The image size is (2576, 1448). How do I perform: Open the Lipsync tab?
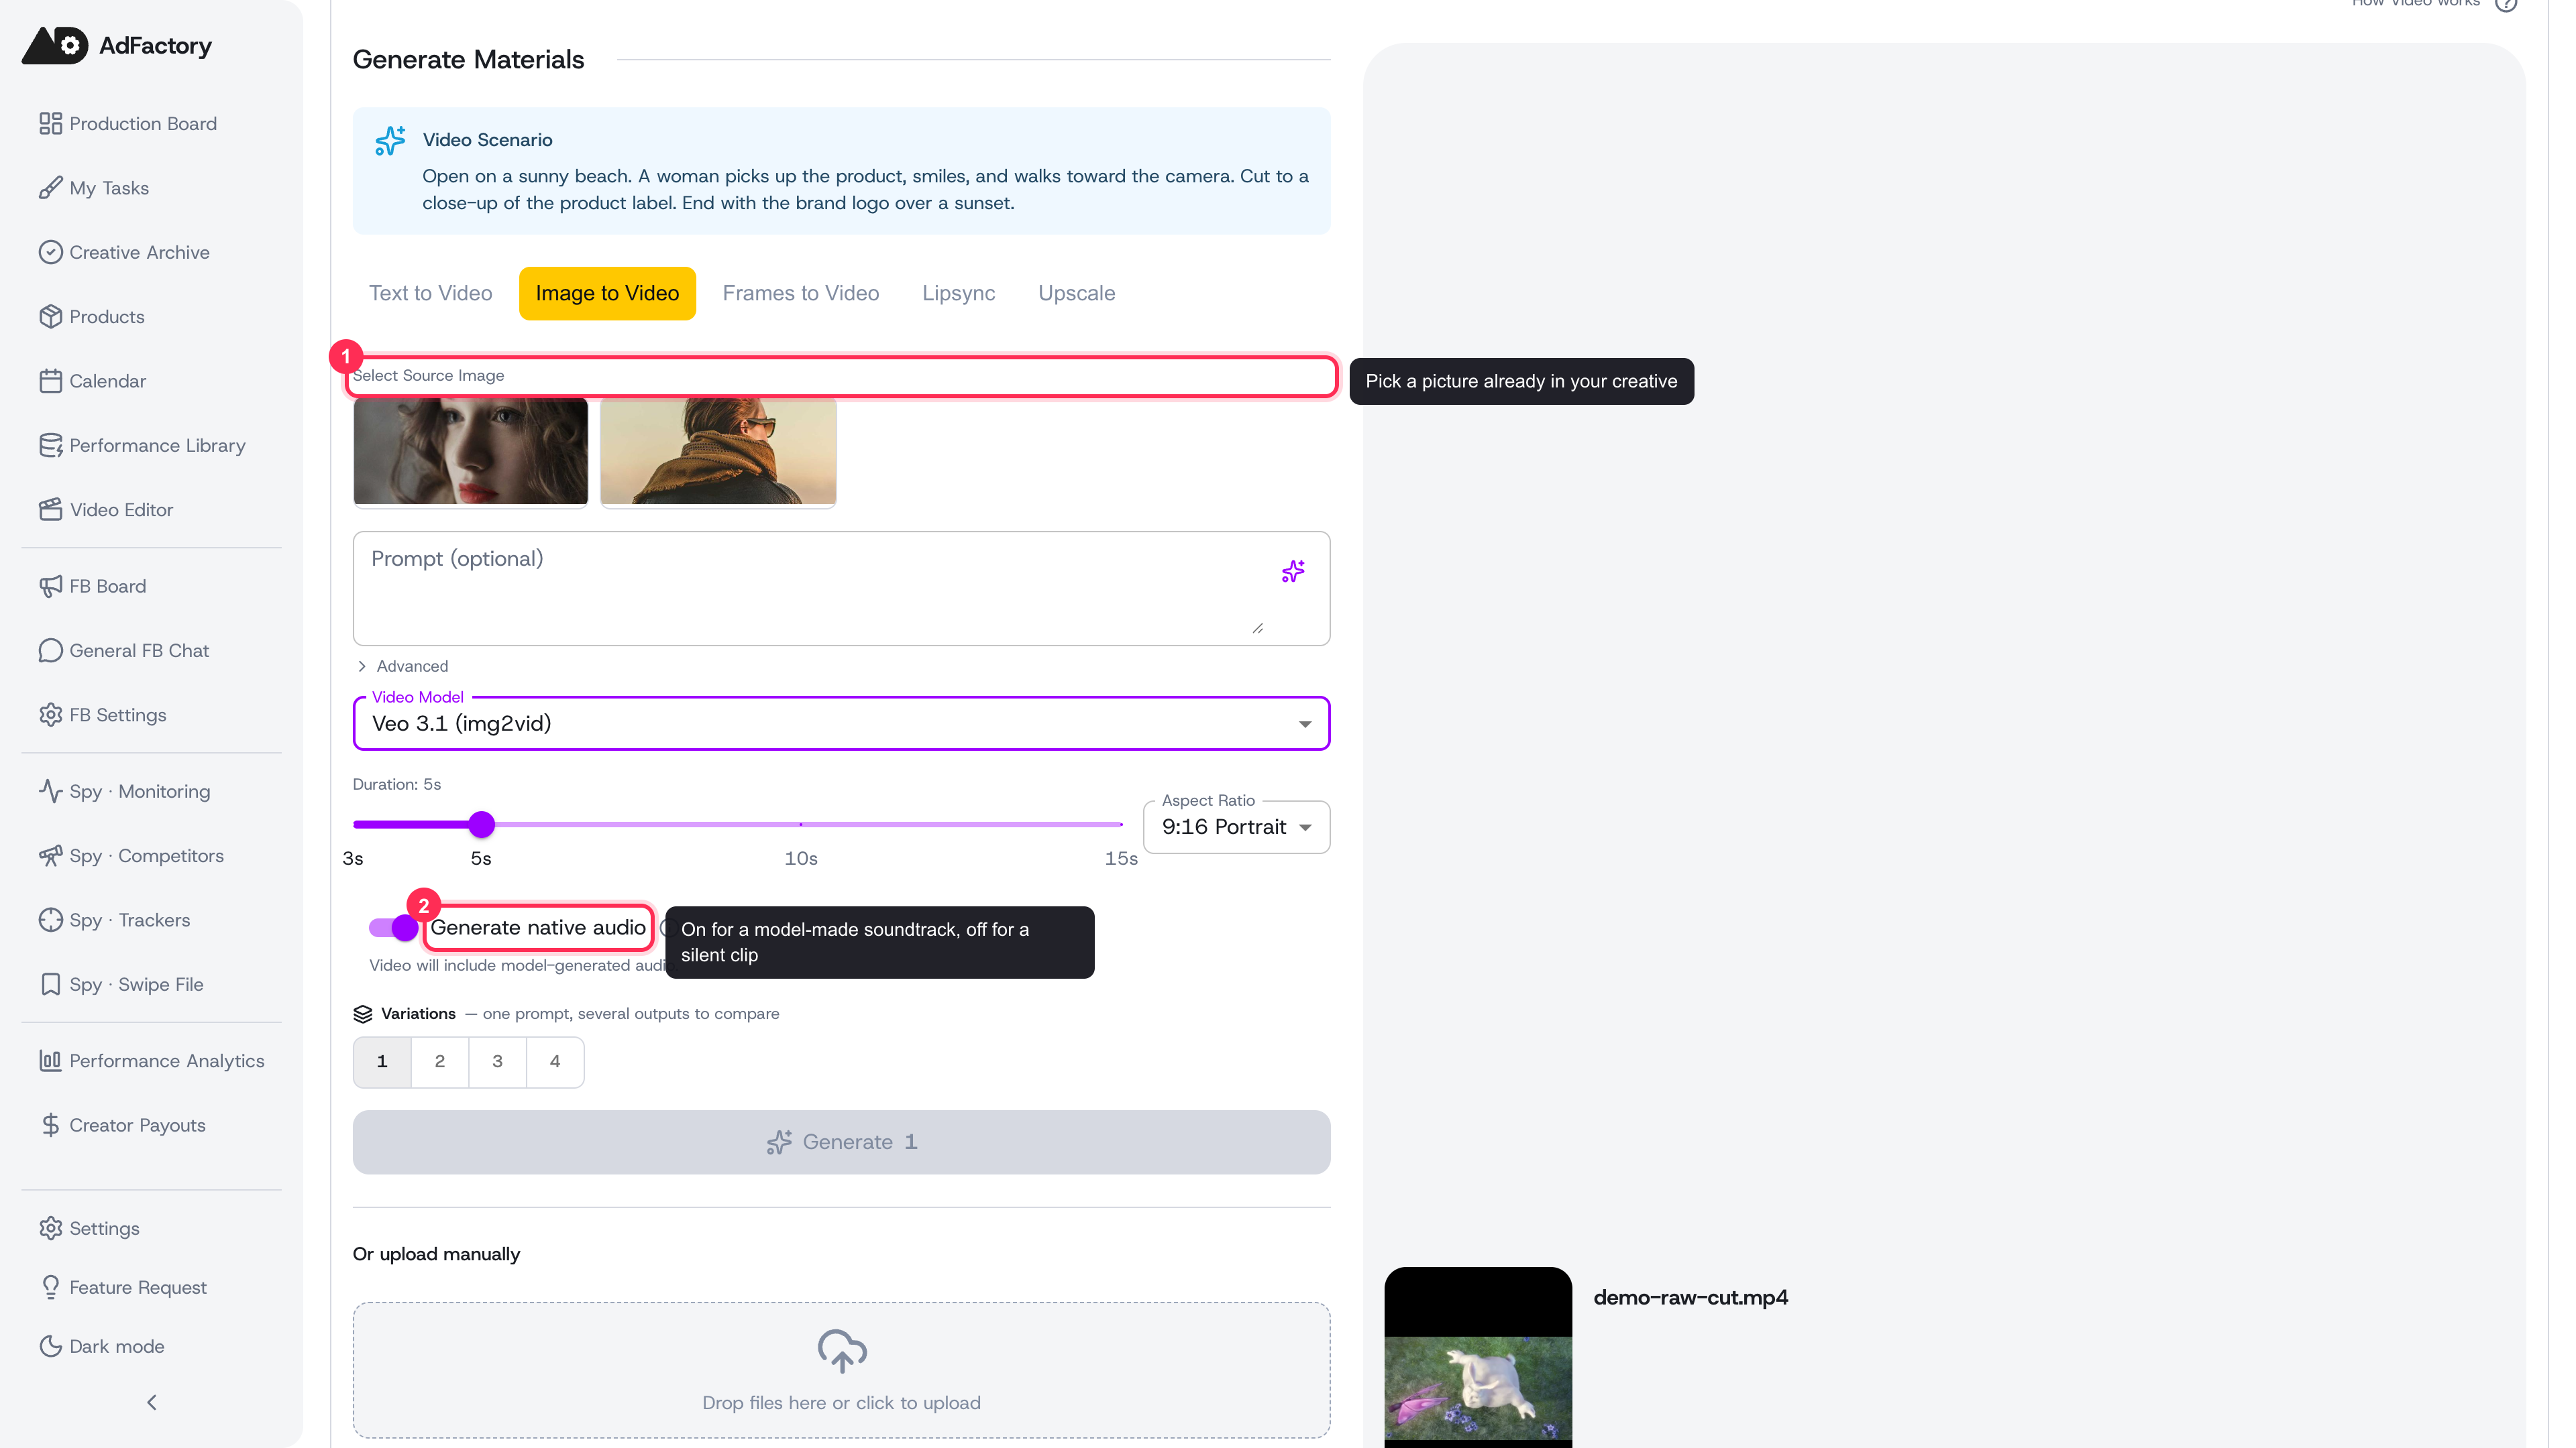pos(958,293)
